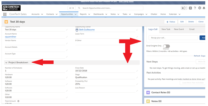Click the Total Amount info icon
Viewport: 208px width, 106px height.
coord(18,101)
